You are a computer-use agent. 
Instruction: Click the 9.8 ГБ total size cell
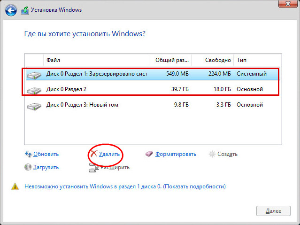click(x=181, y=105)
